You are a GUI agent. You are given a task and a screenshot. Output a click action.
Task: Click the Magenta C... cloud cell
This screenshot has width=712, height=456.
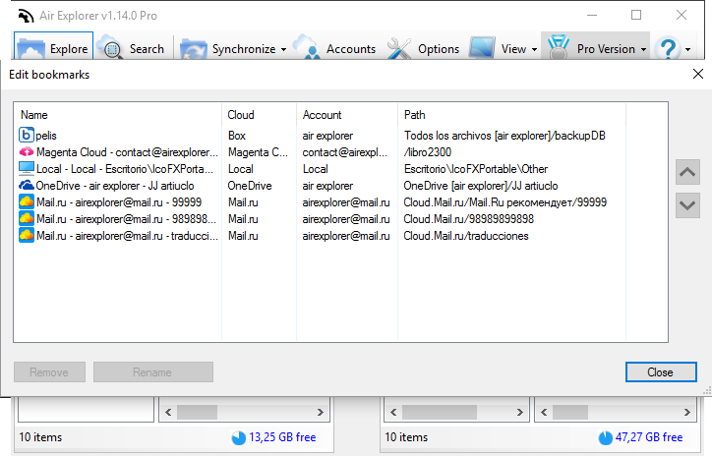pos(258,152)
